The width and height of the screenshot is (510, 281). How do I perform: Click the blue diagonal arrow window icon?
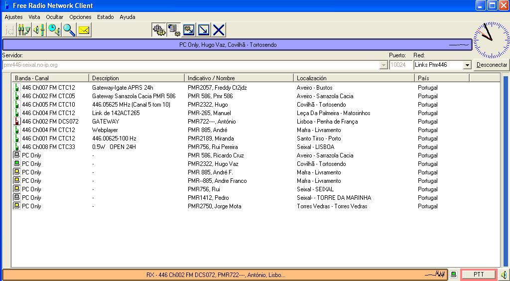coord(204,30)
